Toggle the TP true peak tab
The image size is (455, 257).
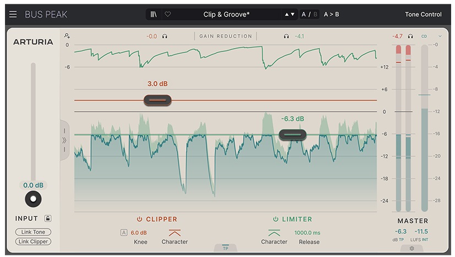(226, 248)
